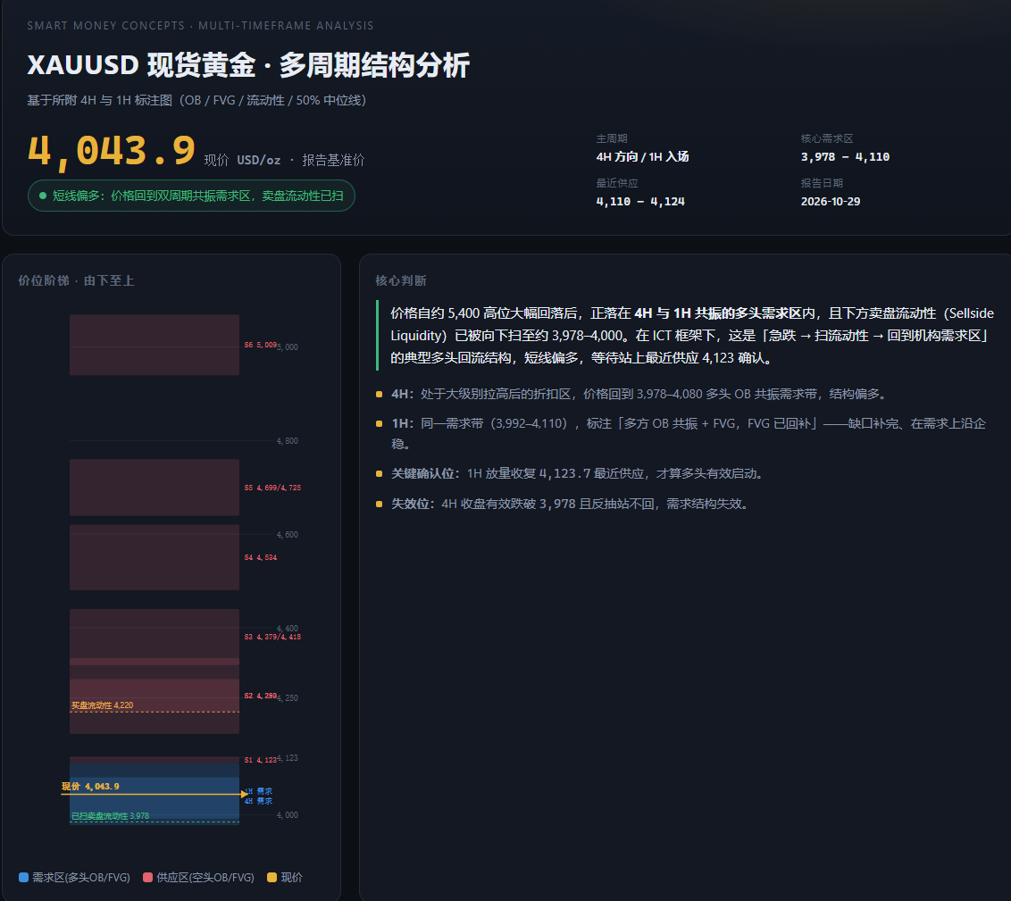
Task: Click the S2 supply label on the chart
Action: pyautogui.click(x=261, y=696)
